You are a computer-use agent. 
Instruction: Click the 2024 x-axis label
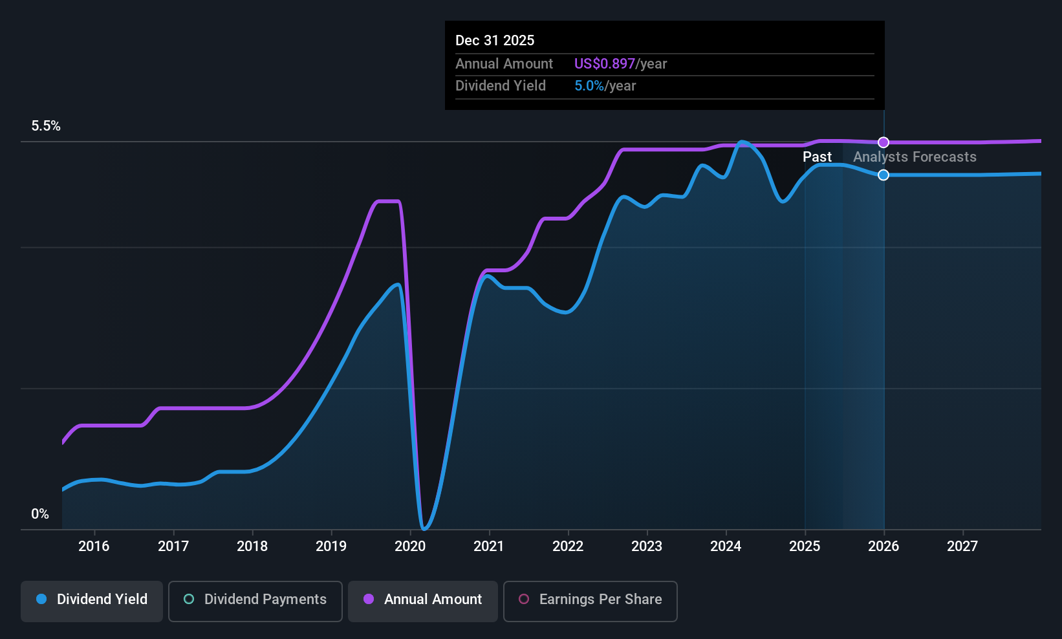[726, 546]
